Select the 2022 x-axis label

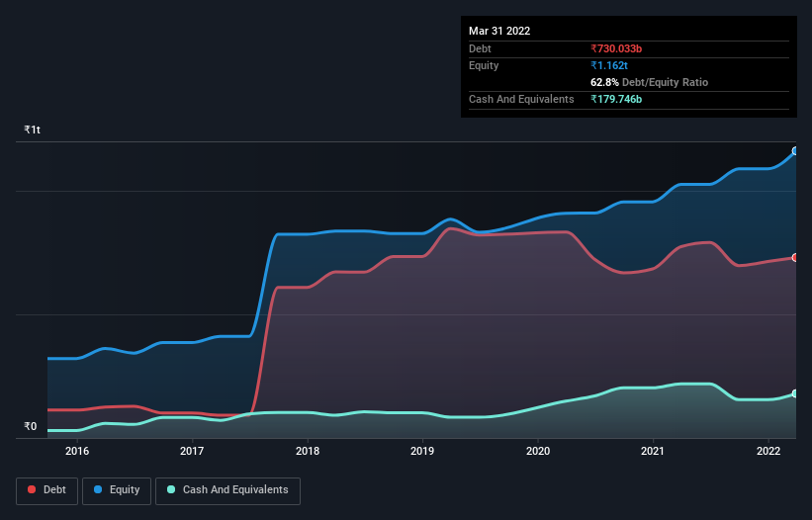point(768,451)
